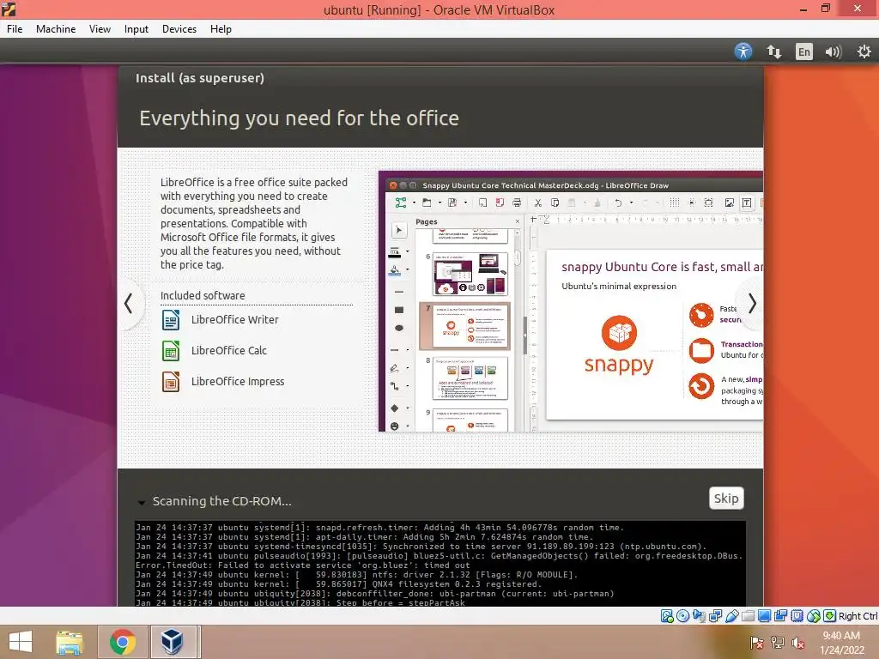Open the Ubuntu accessibility indicator icon

tap(743, 51)
